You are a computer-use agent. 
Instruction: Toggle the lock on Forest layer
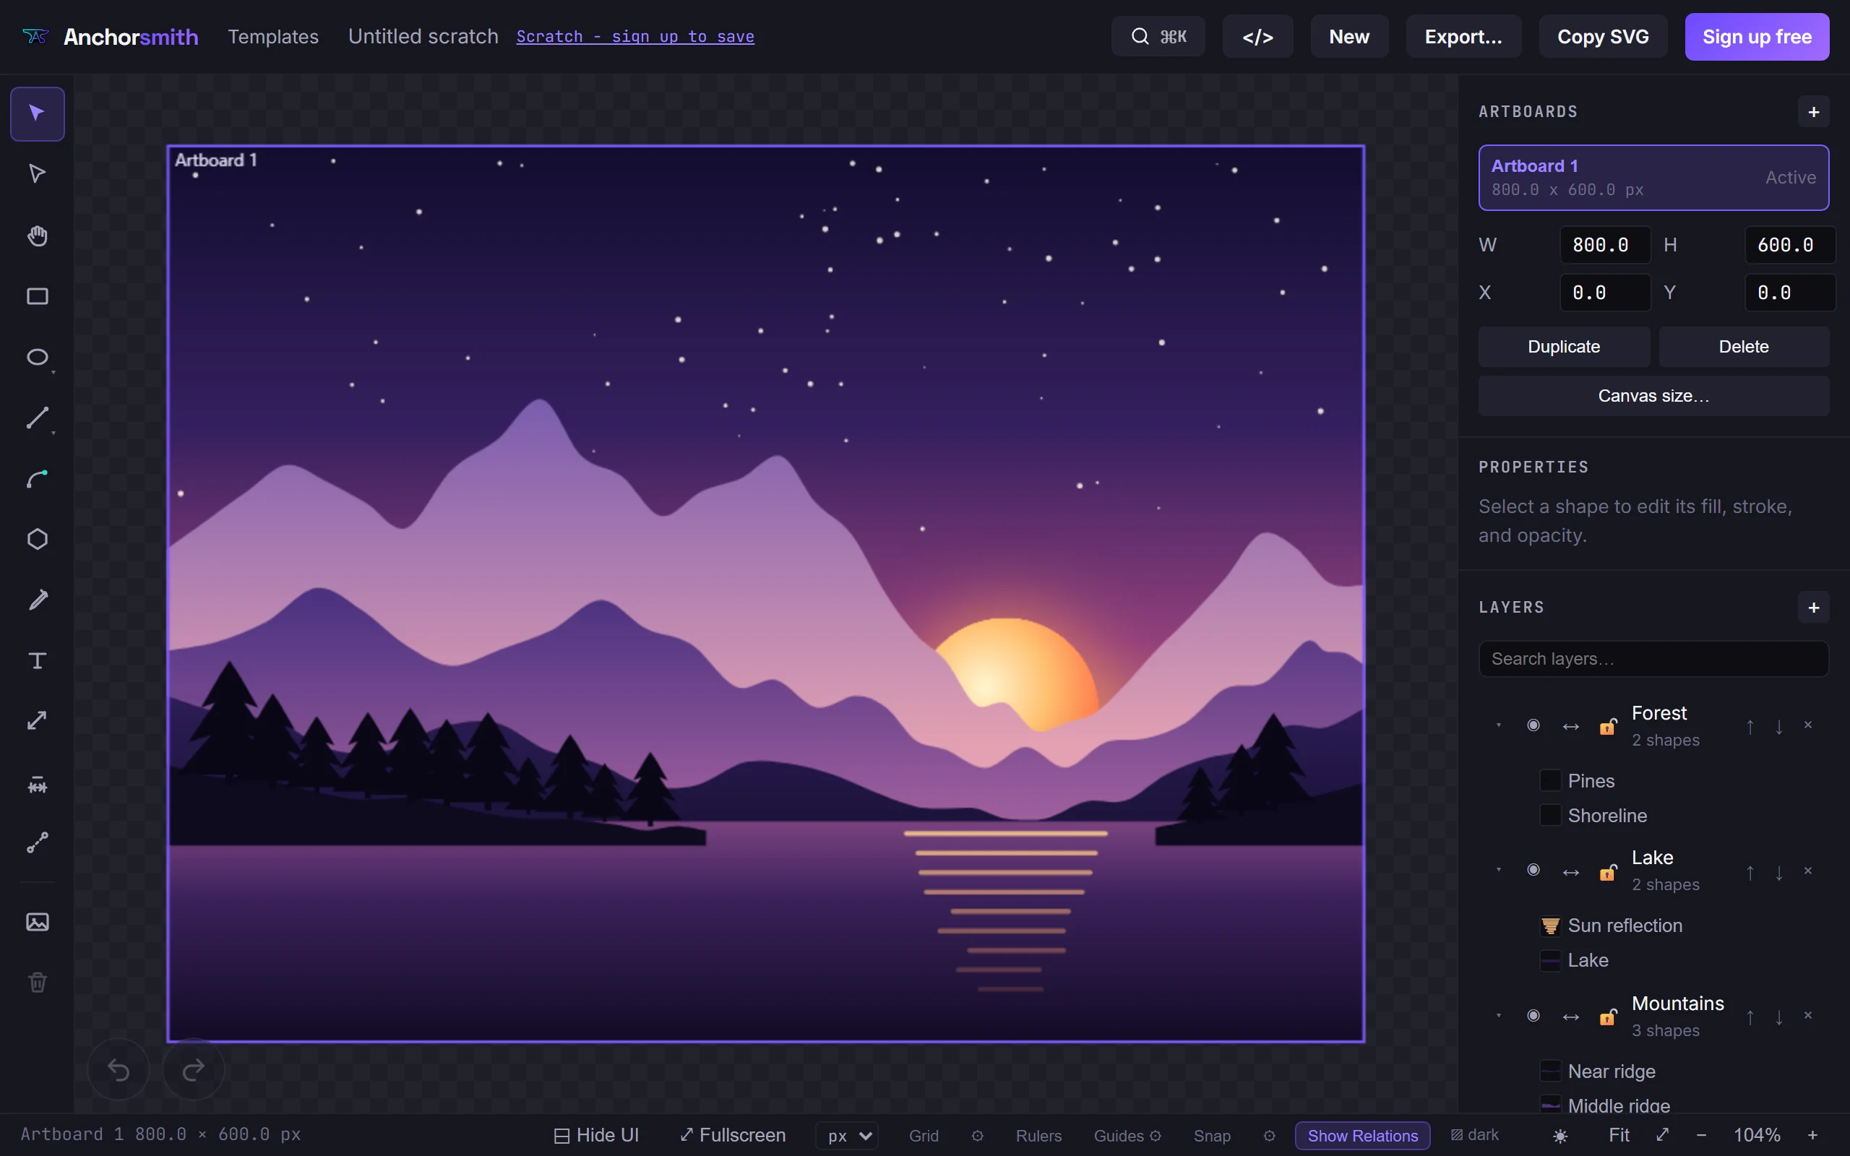pos(1608,726)
